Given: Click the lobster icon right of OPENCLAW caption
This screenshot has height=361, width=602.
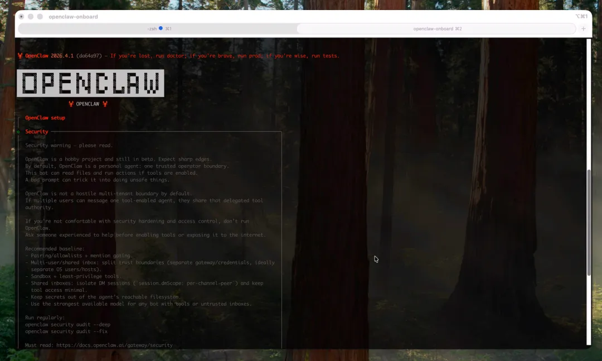Looking at the screenshot, I should tap(105, 104).
